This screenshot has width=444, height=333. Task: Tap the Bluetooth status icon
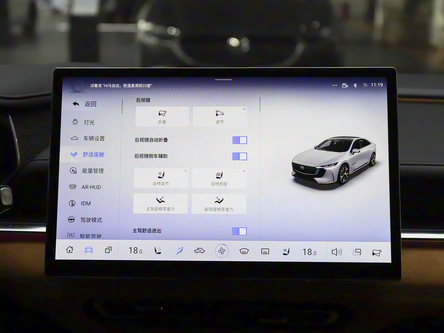355,85
